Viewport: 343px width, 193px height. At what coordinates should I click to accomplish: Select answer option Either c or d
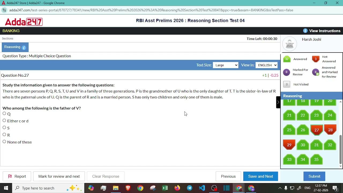[4, 121]
